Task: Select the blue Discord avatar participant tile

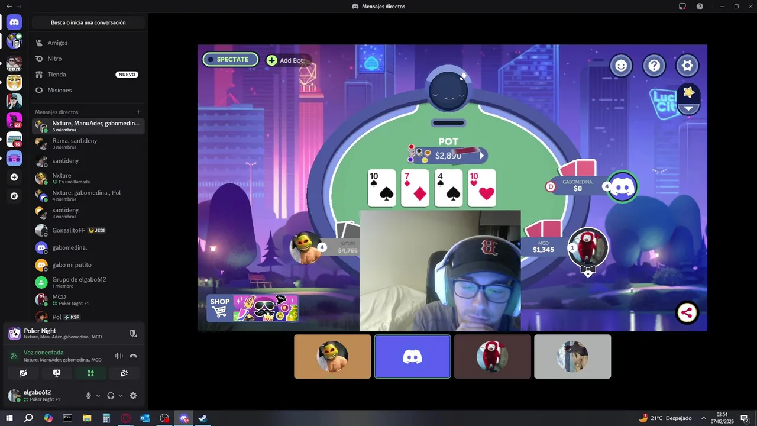Action: [412, 356]
